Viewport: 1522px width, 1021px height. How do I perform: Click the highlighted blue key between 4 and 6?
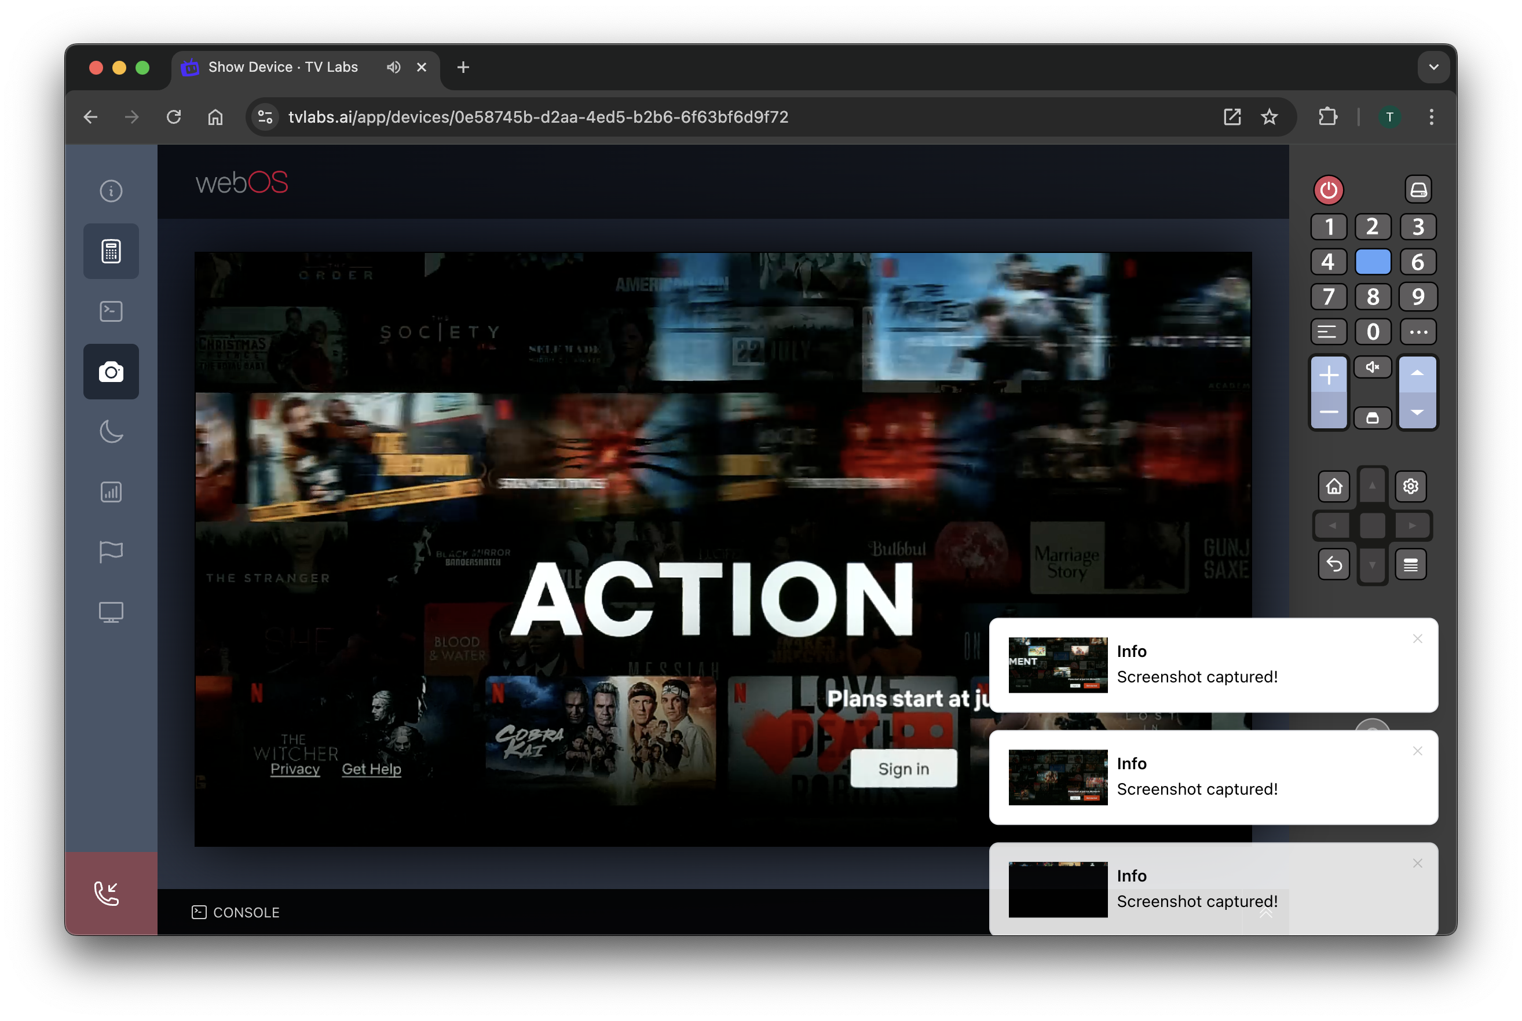pyautogui.click(x=1373, y=262)
